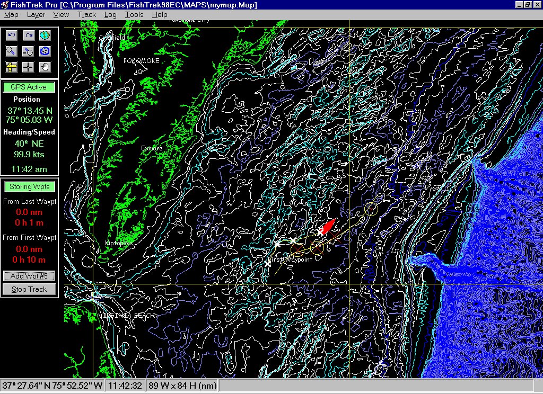Click the globe full-map view icon
543x394 pixels.
click(x=45, y=35)
